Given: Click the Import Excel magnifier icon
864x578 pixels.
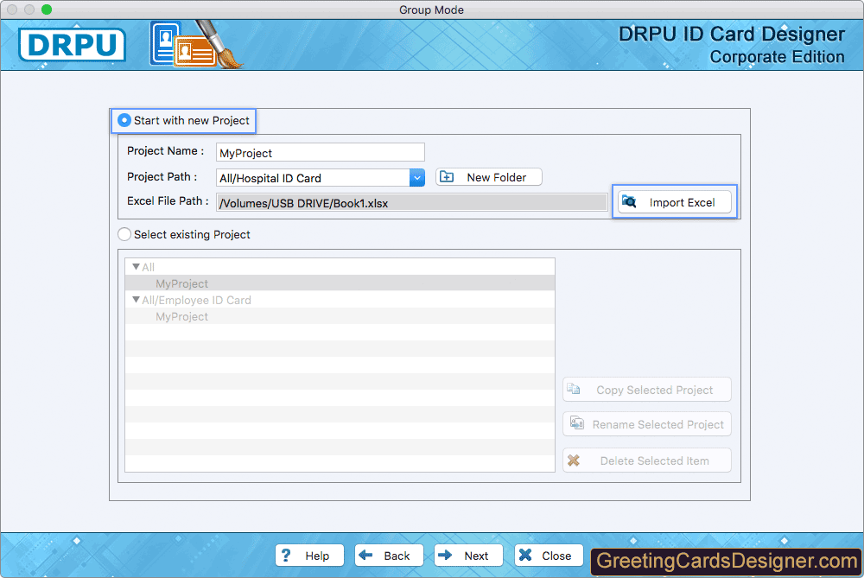Looking at the screenshot, I should [629, 201].
